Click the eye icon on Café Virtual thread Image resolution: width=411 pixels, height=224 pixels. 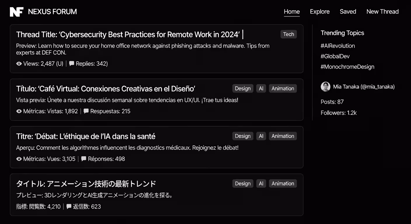pos(19,111)
